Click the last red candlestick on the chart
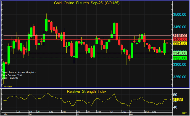 pos(167,43)
